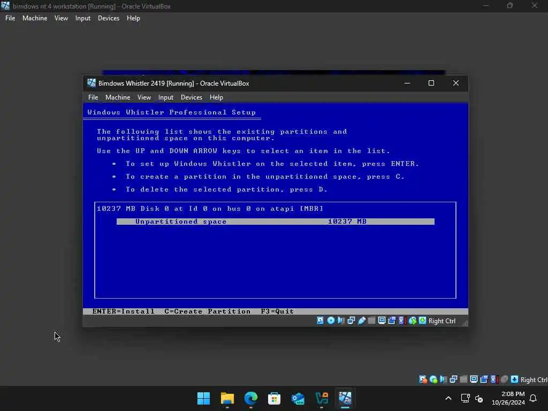Open View menu in Whistler window
This screenshot has width=548, height=411.
144,97
